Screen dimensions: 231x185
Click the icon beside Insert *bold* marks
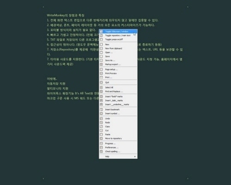pyautogui.click(x=101, y=97)
